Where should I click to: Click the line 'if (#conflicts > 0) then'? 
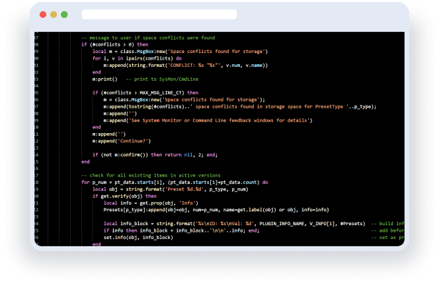coord(115,44)
